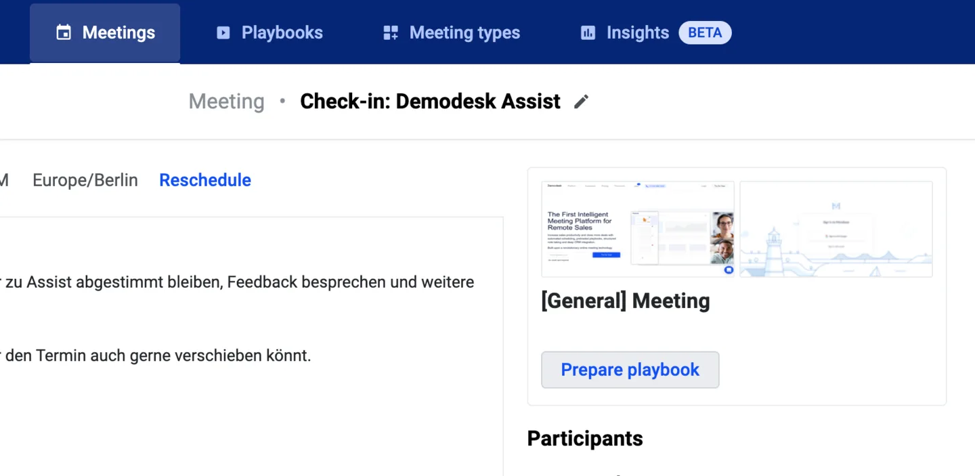Click the Europe/Berlin timezone text
Image resolution: width=975 pixels, height=476 pixels.
tap(85, 180)
